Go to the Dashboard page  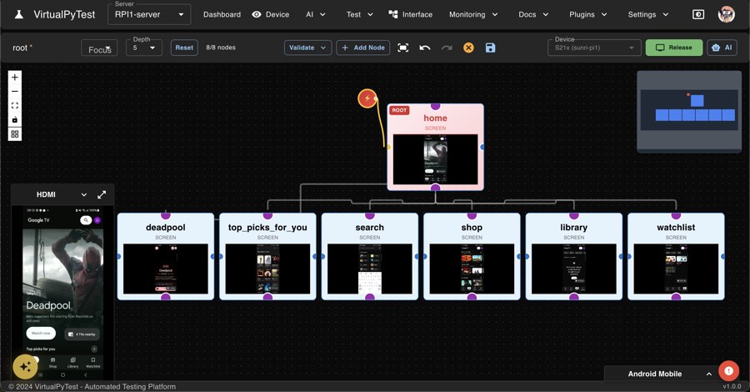222,14
